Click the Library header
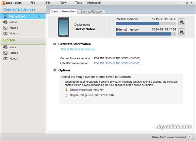Screen dimensions: 196x141 pyautogui.click(x=9, y=40)
